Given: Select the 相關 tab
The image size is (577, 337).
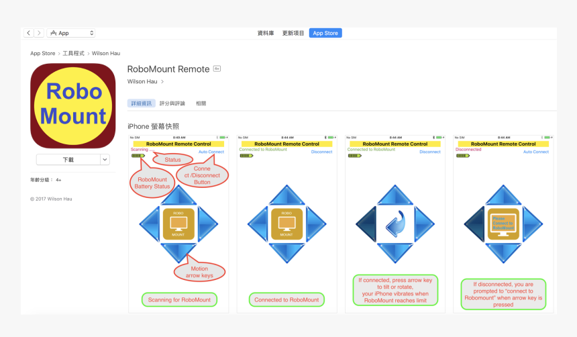Looking at the screenshot, I should pyautogui.click(x=201, y=103).
